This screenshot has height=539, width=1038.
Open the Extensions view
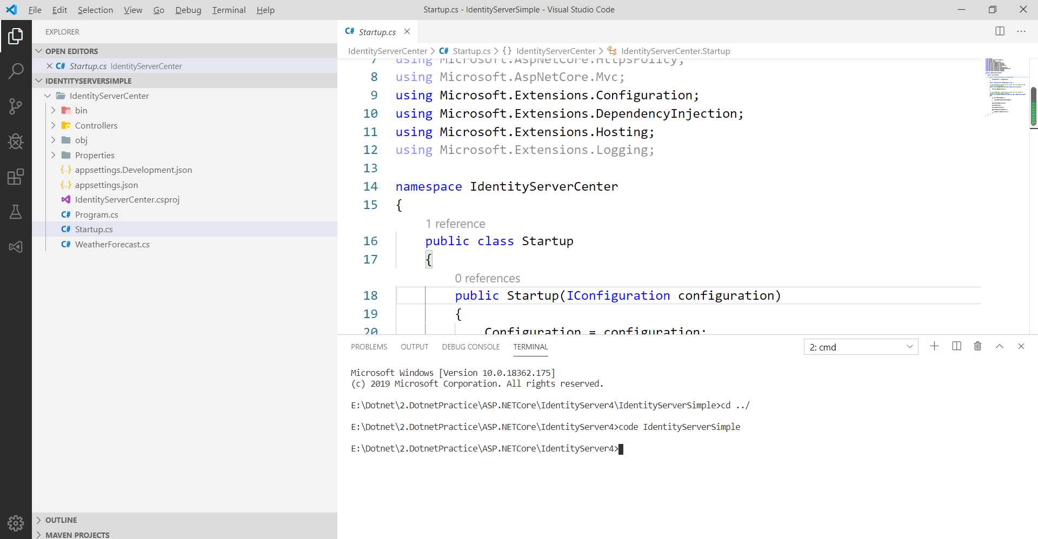[x=16, y=177]
